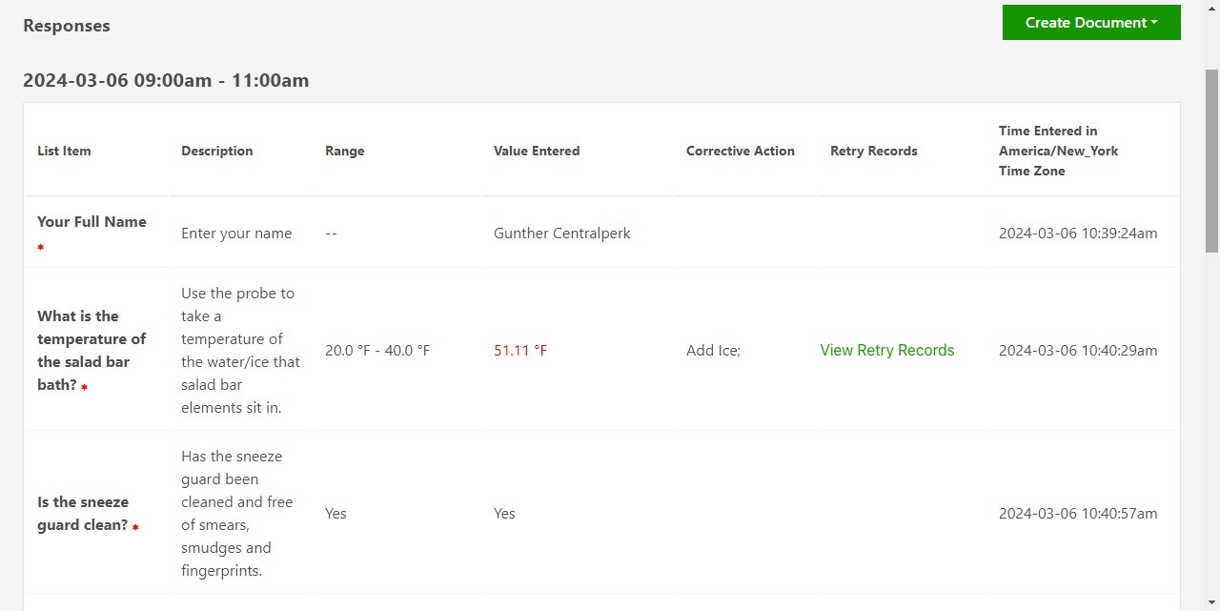Select the salad bar bath temperature question
This screenshot has height=611, width=1220.
tap(91, 350)
